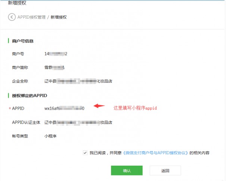This screenshot has height=181, width=226.
Task: Click the 返回 button
Action: (165, 171)
